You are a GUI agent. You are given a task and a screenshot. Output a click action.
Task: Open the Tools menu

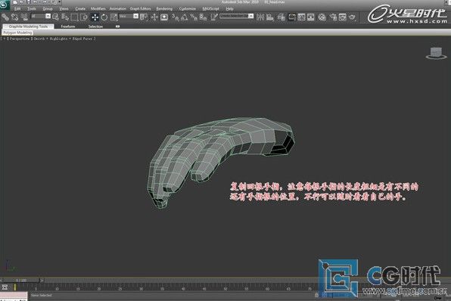point(32,8)
